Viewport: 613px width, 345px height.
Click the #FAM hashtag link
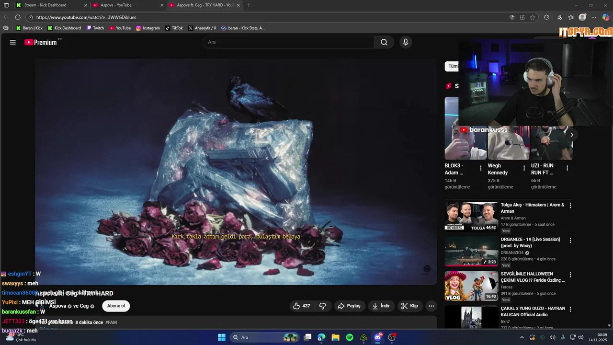[x=111, y=322]
